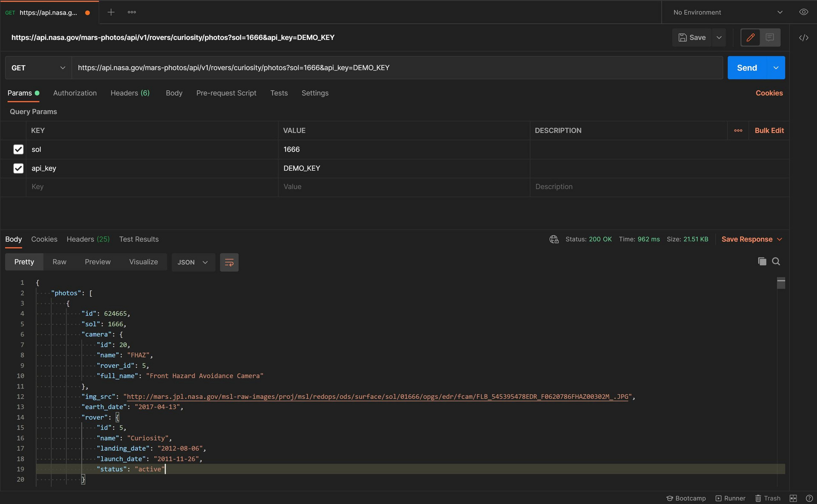817x504 pixels.
Task: Select the Pretty view
Action: (24, 262)
